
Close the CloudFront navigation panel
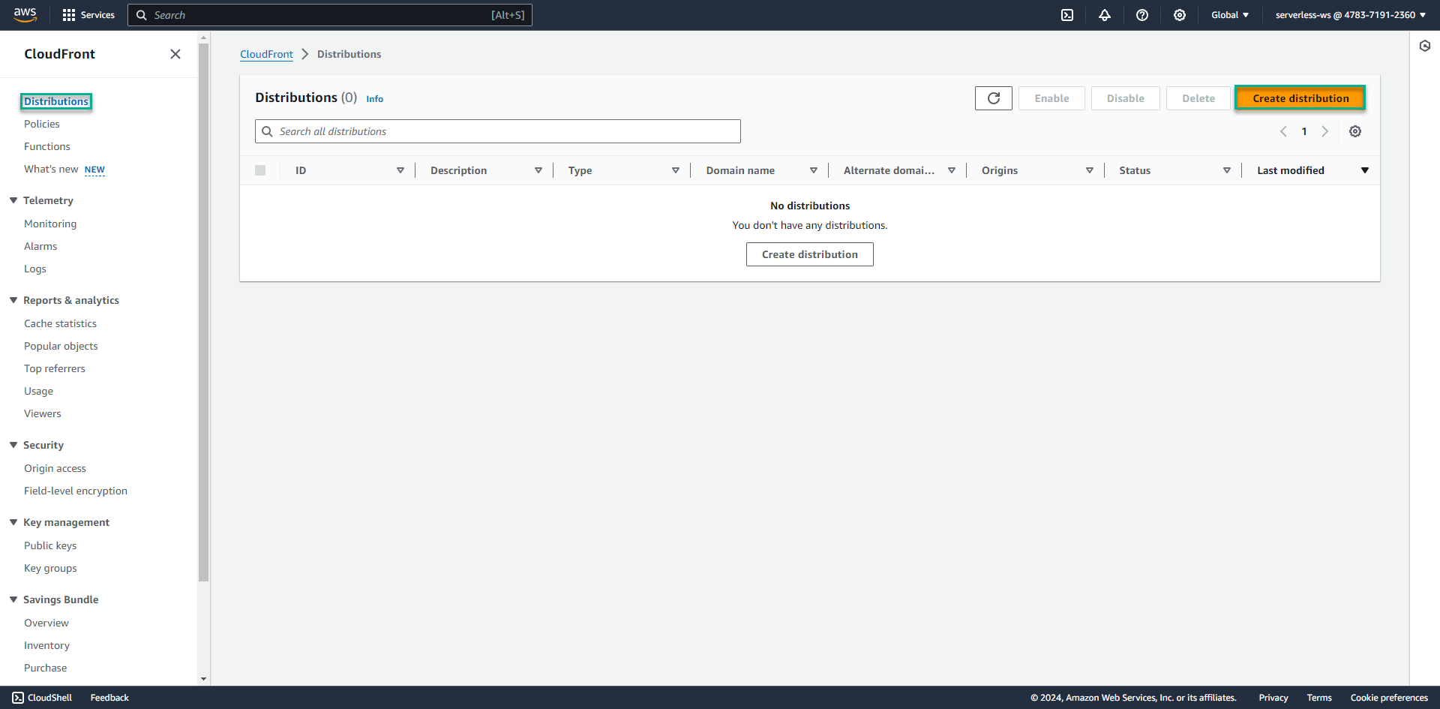[x=175, y=54]
